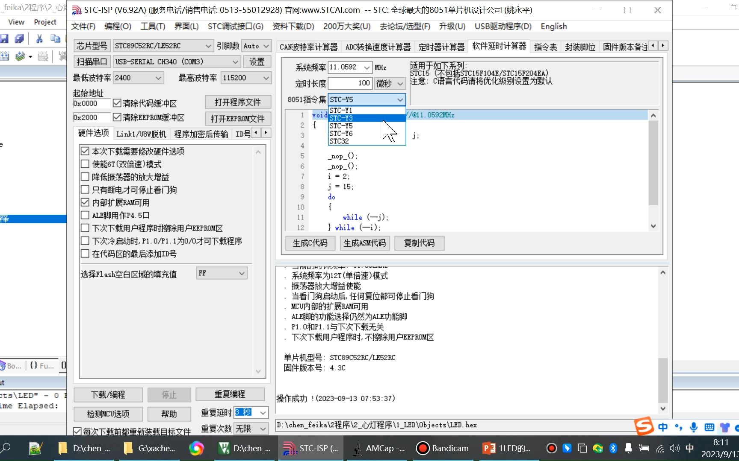739x461 pixels.
Task: Click the Copy icon in Keil toolbar
Action: pyautogui.click(x=55, y=39)
